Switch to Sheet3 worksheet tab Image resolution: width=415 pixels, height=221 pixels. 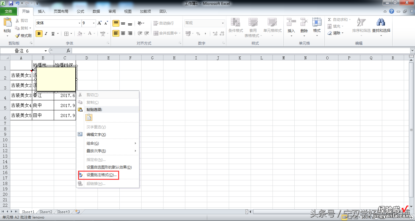tap(63, 212)
